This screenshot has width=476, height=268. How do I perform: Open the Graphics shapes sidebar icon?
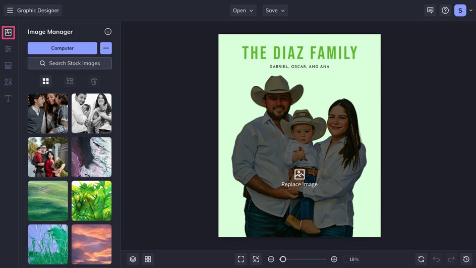8,82
